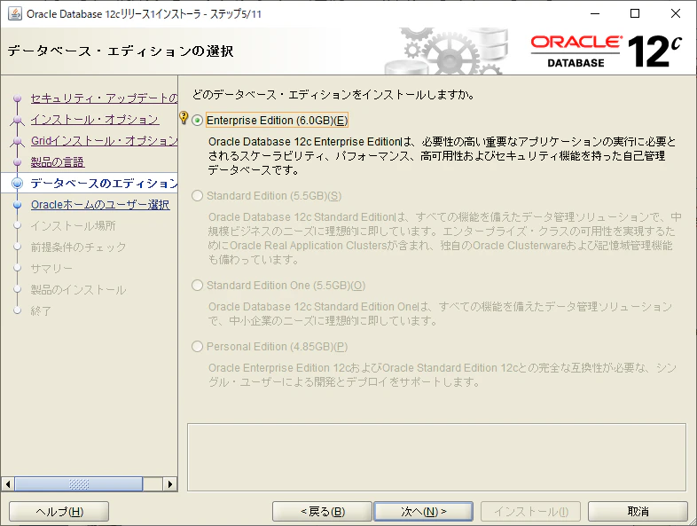Open the セキュリティ・アップデート step link
Screen dimensions: 697x526
[x=104, y=98]
